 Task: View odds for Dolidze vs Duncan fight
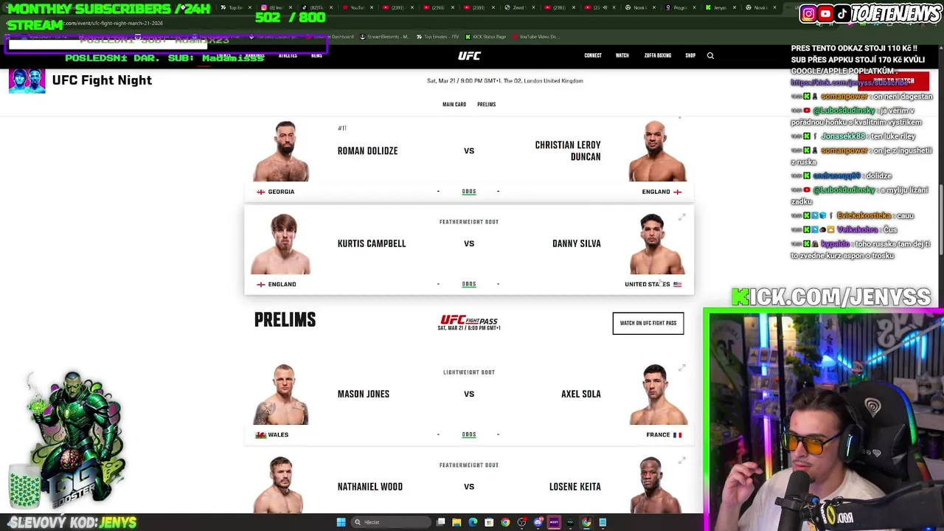(x=469, y=192)
